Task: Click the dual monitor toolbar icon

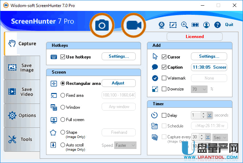Action: (x=195, y=25)
